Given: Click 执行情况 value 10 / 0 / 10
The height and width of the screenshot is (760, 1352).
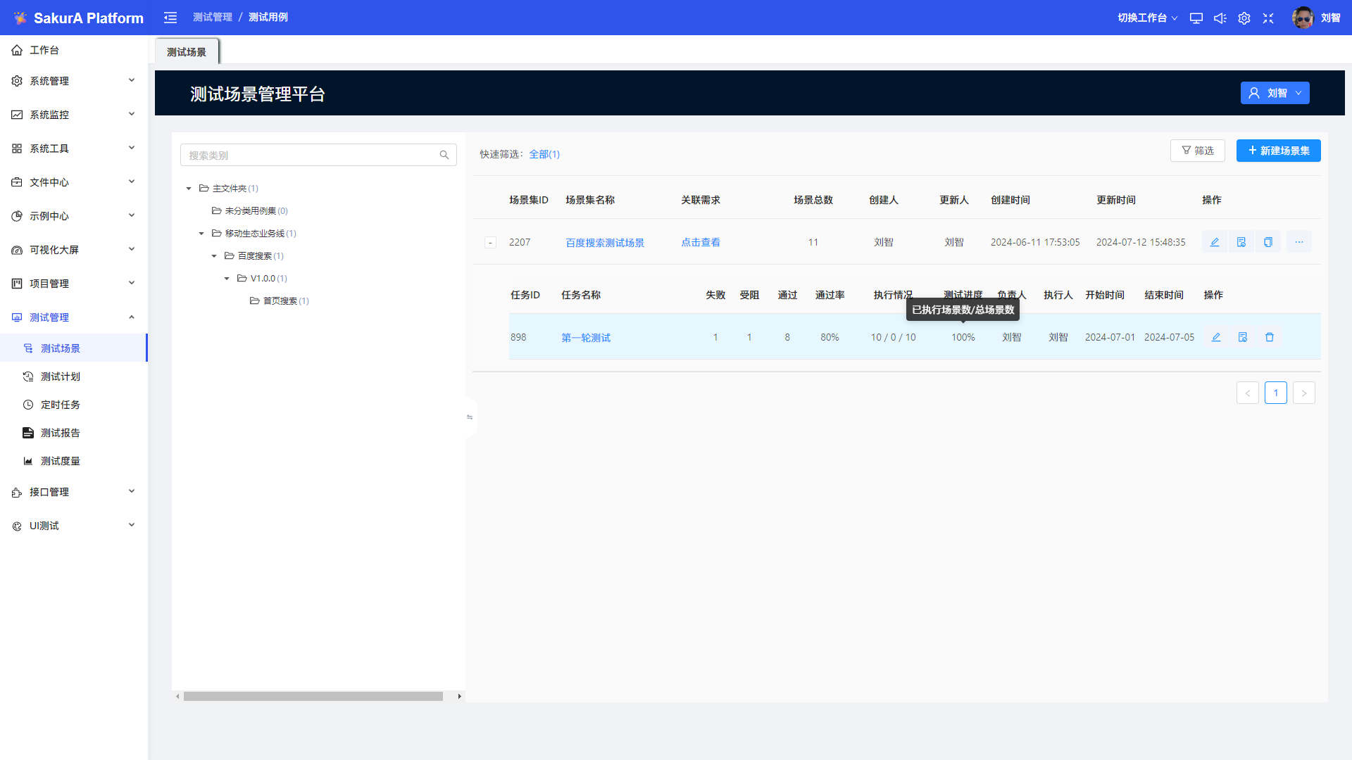Looking at the screenshot, I should click(894, 337).
